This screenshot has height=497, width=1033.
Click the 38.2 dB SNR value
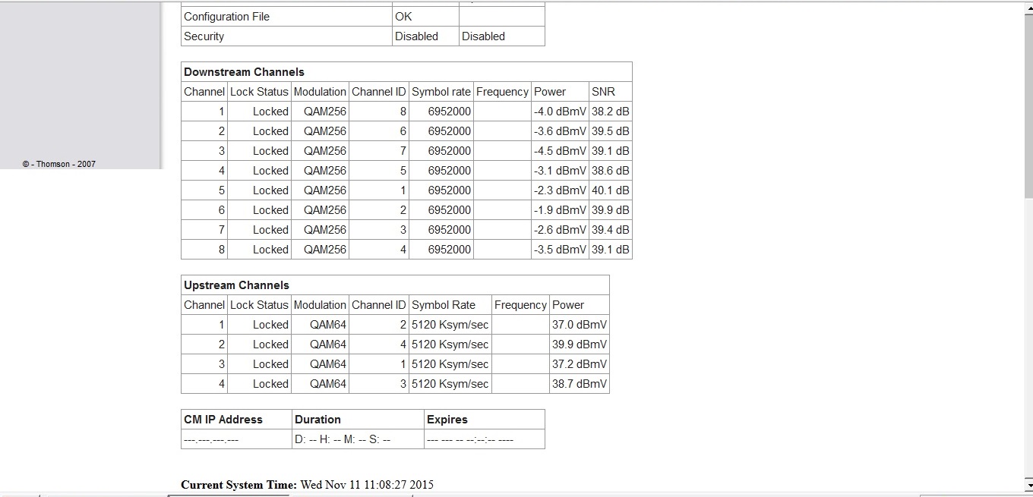pyautogui.click(x=610, y=112)
